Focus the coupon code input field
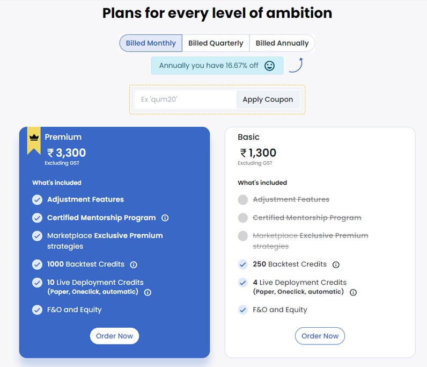The width and height of the screenshot is (427, 367). 185,99
